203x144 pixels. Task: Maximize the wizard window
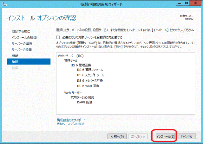[187, 3]
